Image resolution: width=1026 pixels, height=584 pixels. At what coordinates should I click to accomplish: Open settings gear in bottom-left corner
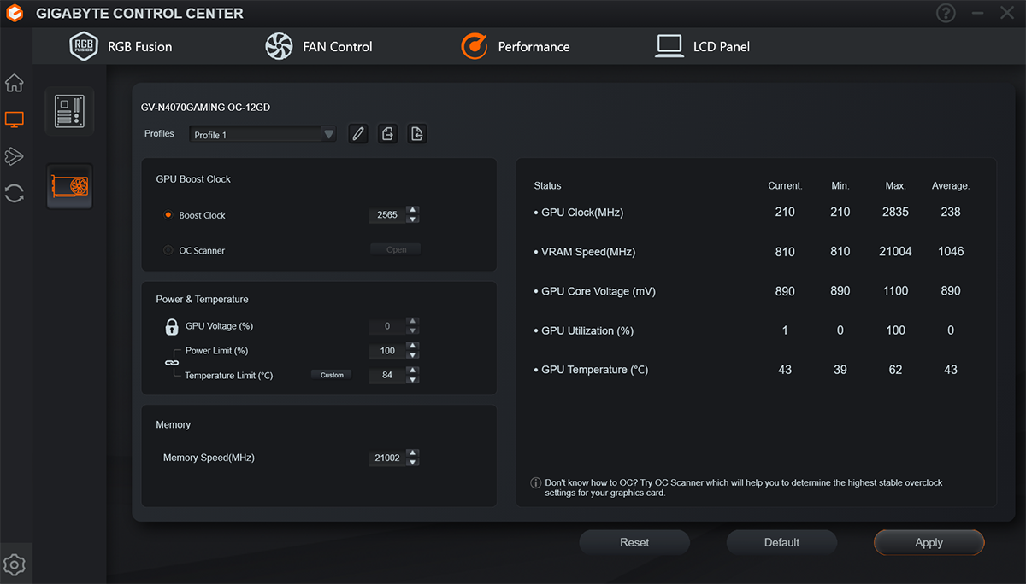15,564
